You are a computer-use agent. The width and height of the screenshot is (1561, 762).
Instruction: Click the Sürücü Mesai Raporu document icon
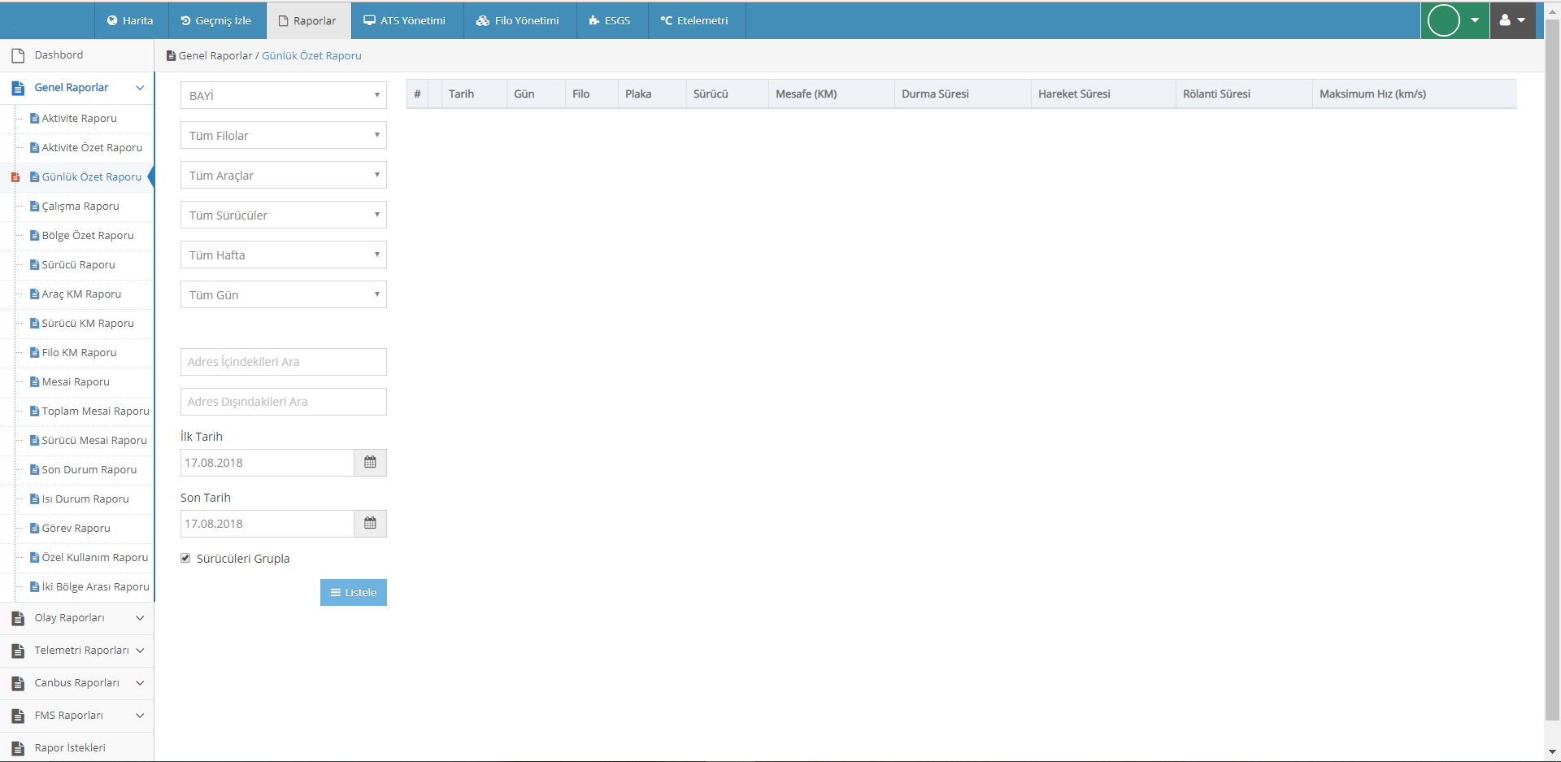[x=34, y=440]
